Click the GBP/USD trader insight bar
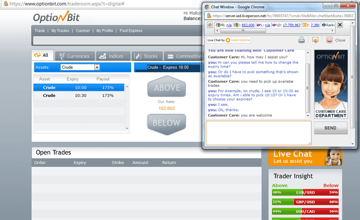The width and height of the screenshot is (360, 220). click(x=305, y=202)
